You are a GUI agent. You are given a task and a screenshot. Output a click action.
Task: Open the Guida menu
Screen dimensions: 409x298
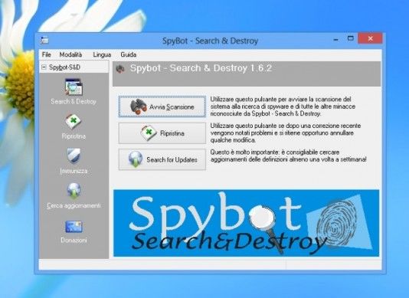[129, 54]
